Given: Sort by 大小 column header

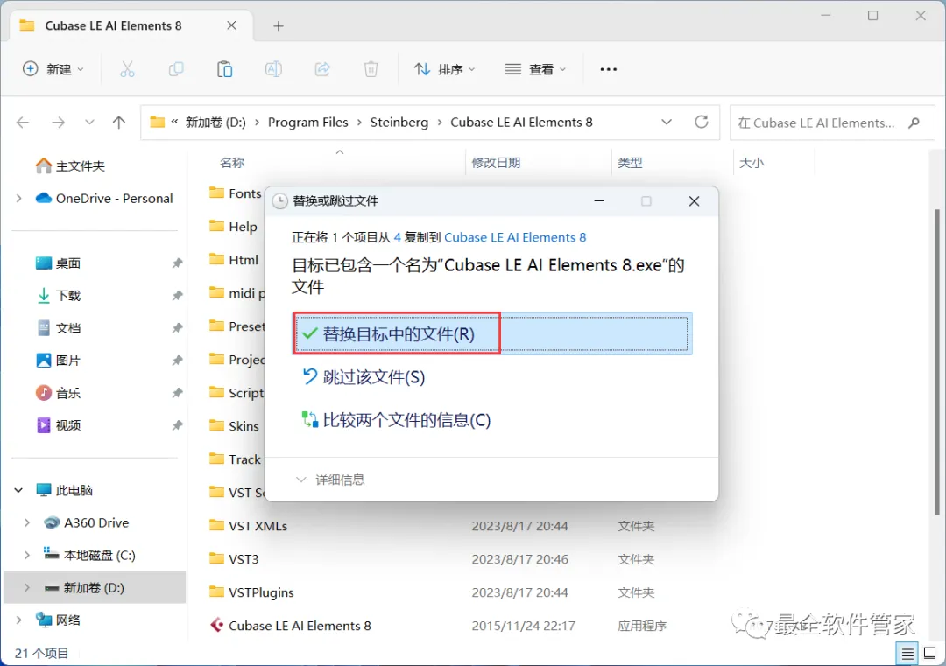Looking at the screenshot, I should (752, 163).
